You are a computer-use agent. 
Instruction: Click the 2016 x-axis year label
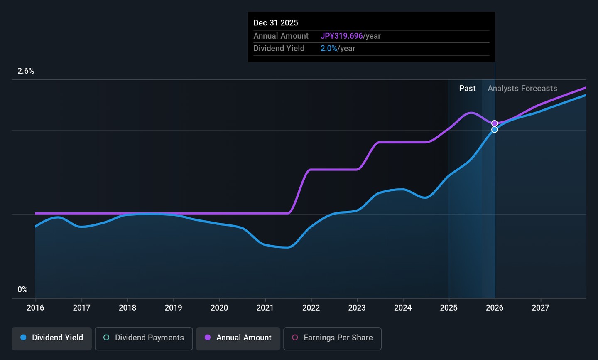35,308
